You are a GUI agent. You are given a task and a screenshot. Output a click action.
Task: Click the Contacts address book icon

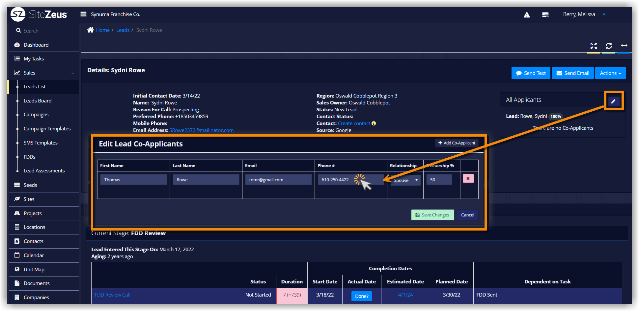click(17, 241)
